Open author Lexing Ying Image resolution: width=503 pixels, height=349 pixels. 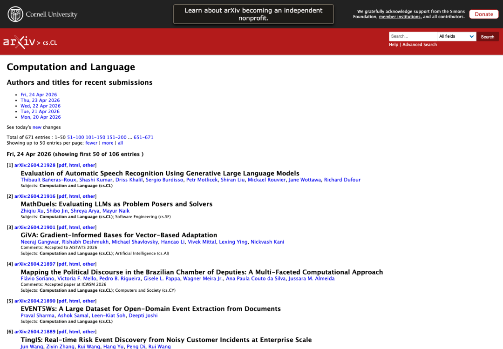coord(233,242)
